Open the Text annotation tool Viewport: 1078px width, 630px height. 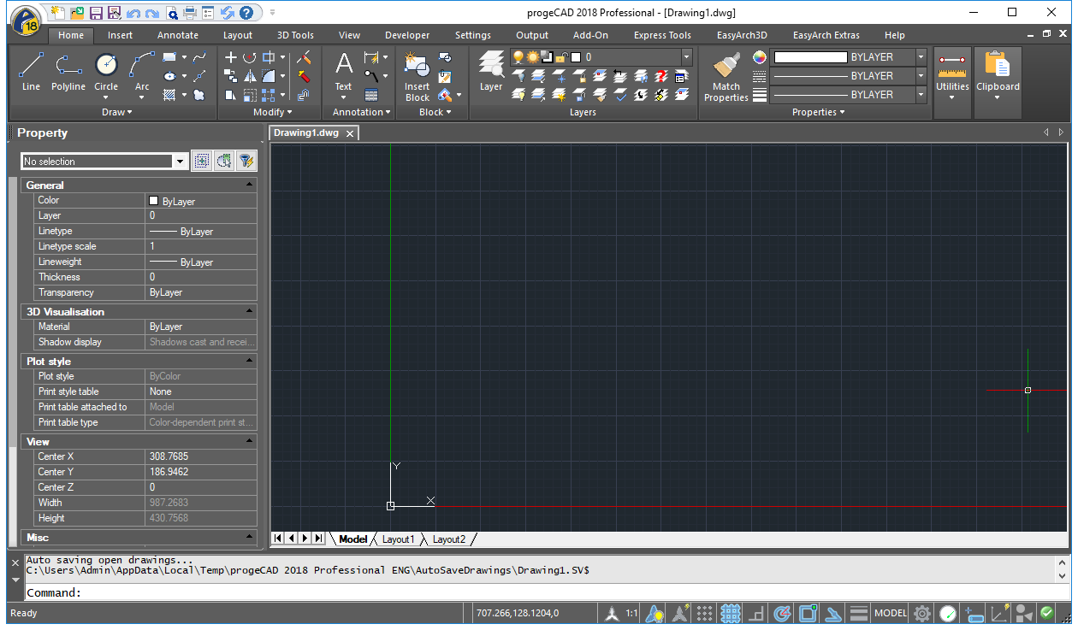[x=343, y=72]
